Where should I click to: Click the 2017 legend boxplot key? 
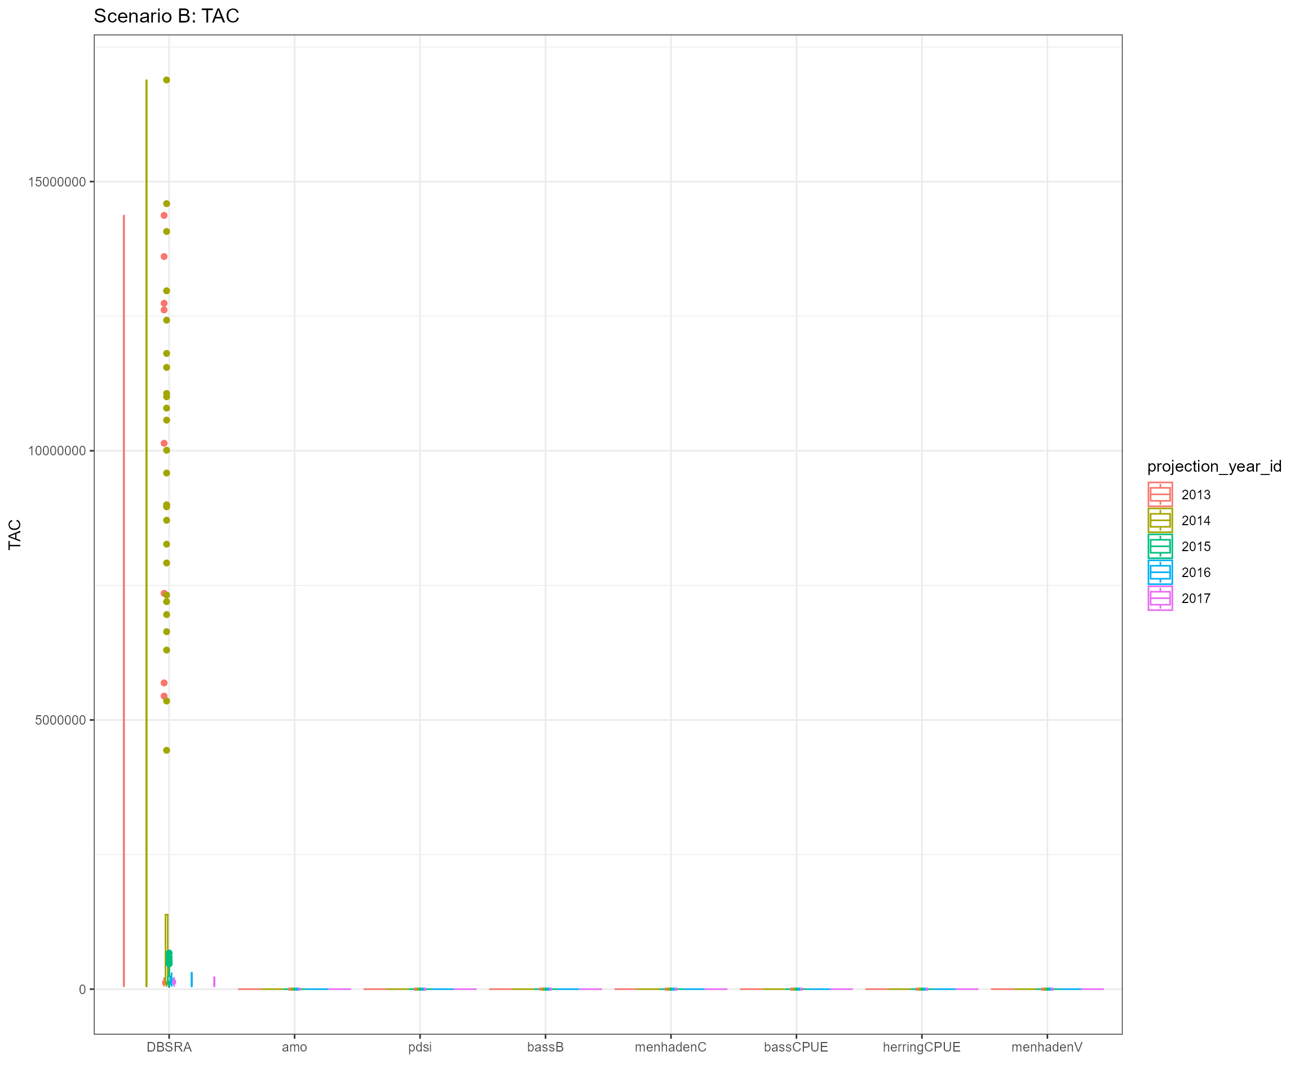[1160, 598]
